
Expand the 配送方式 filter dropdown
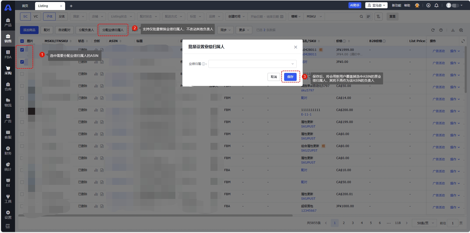click(x=174, y=17)
